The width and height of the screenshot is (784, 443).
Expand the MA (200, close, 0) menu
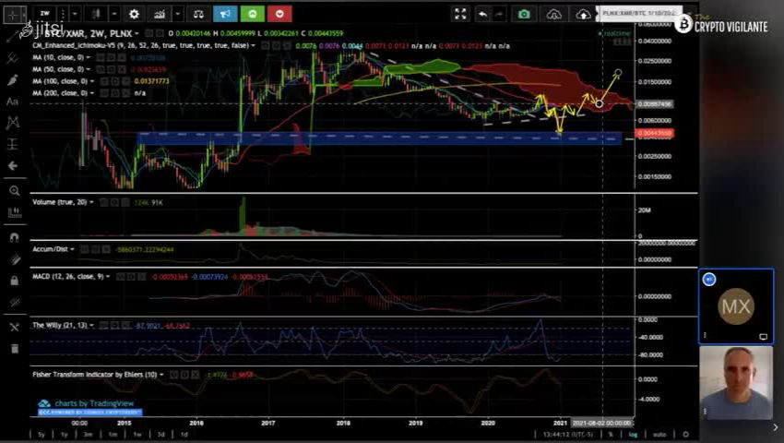(x=92, y=93)
